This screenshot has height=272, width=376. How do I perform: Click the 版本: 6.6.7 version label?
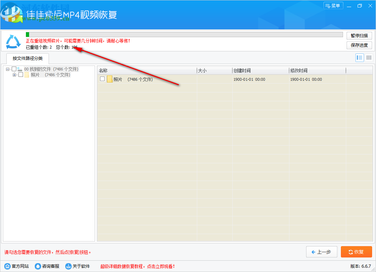point(361,266)
